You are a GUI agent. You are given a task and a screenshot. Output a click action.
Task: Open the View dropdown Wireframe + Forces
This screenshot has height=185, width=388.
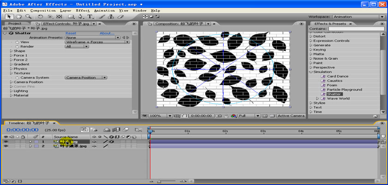tap(97, 42)
